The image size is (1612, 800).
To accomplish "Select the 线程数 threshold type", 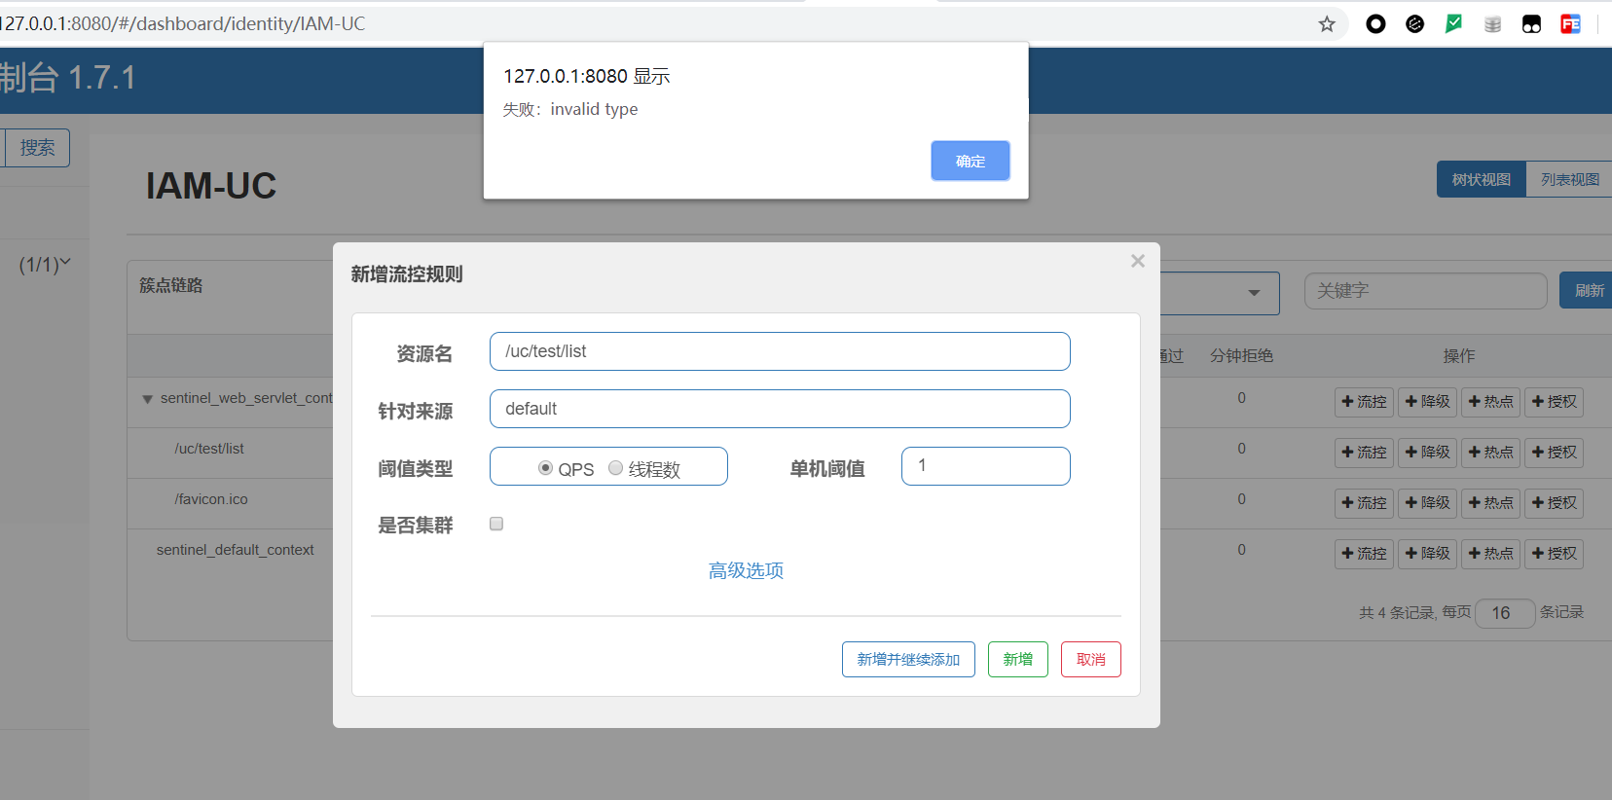I will click(x=615, y=468).
